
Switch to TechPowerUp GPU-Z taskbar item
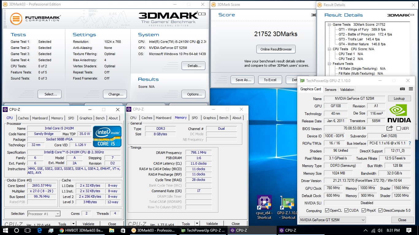click(203, 230)
